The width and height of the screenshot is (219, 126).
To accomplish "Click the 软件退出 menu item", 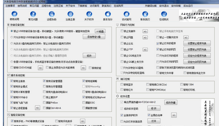I will coord(164,6).
